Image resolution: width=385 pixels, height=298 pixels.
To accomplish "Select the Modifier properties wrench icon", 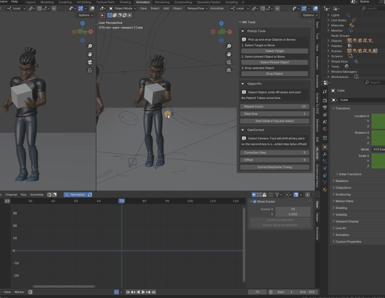I will click(325, 154).
